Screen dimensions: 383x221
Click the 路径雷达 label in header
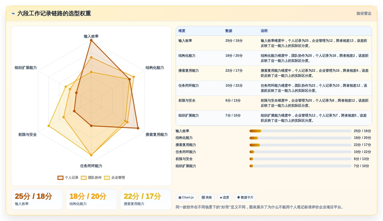[x=364, y=14]
